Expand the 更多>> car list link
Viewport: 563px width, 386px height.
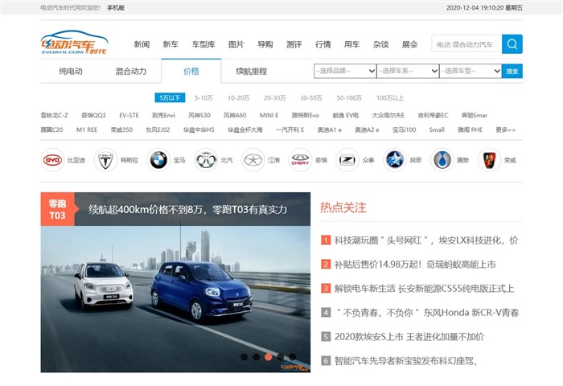click(x=506, y=129)
